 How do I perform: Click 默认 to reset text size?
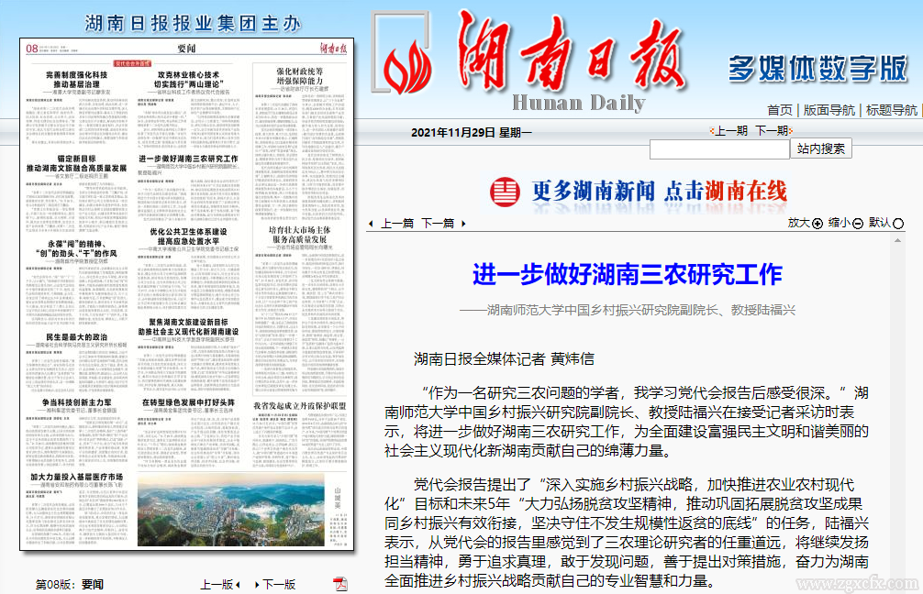click(880, 223)
